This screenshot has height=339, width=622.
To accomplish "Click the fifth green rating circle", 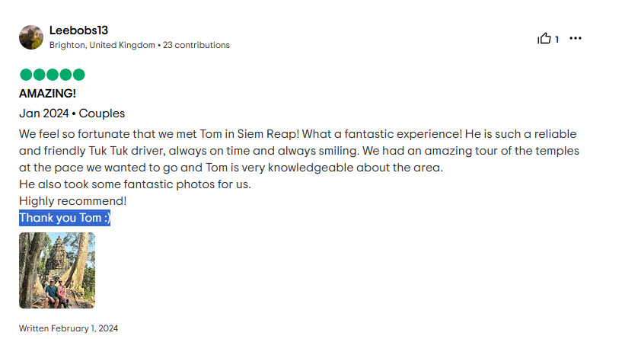I will point(79,75).
